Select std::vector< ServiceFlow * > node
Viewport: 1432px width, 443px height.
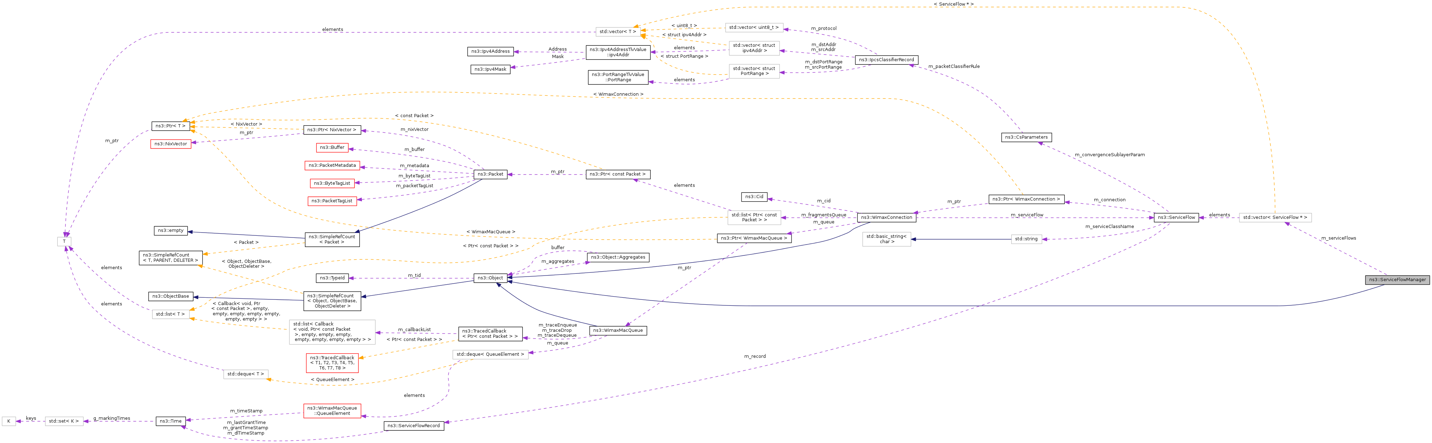tap(1275, 217)
